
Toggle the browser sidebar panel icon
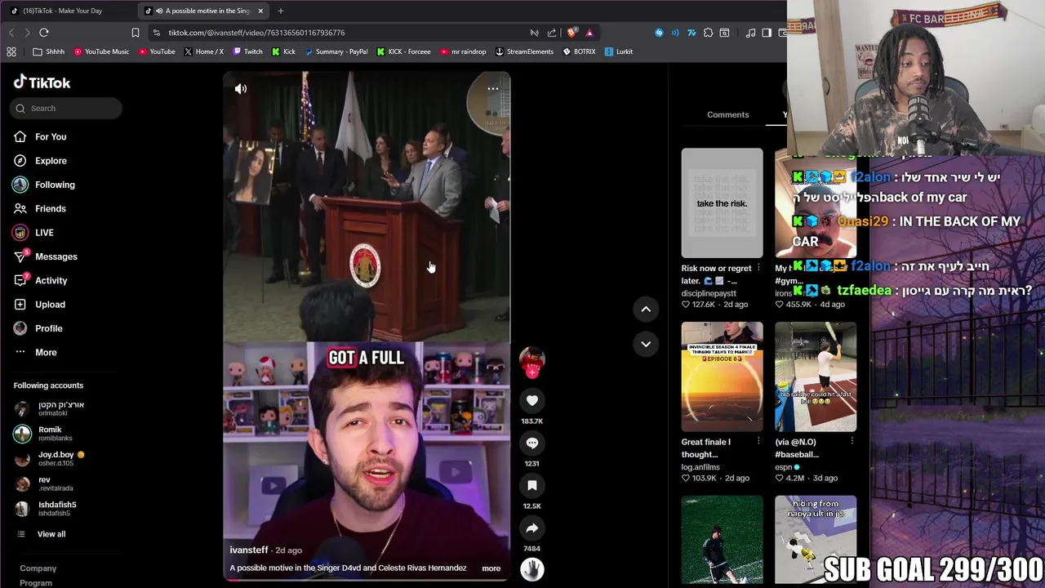click(x=767, y=33)
